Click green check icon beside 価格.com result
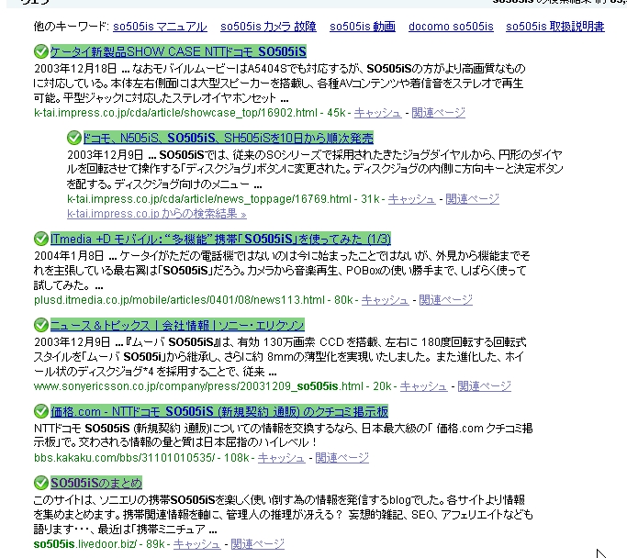The width and height of the screenshot is (627, 558). 40,411
